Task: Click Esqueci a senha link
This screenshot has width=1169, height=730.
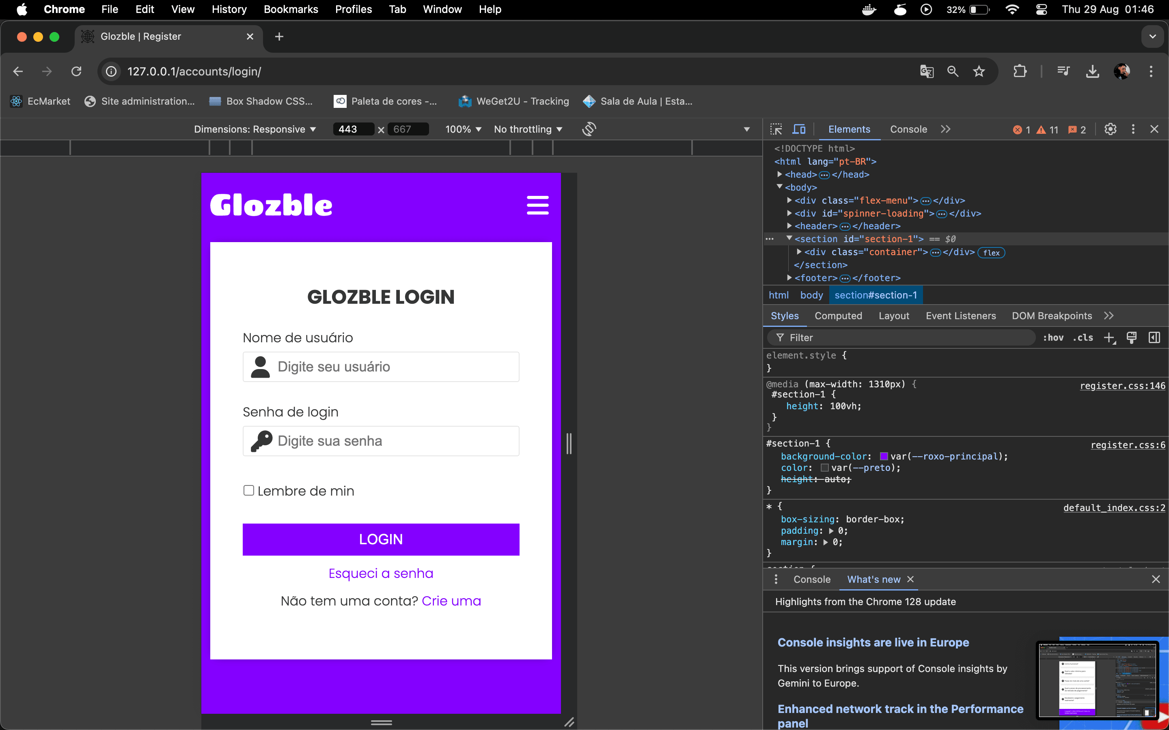Action: point(381,573)
